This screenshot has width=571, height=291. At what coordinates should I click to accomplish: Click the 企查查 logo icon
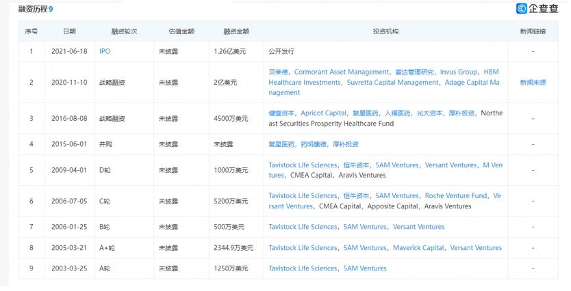522,8
